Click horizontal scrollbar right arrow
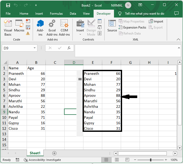Image resolution: width=183 pixels, height=164 pixels. click(x=175, y=153)
